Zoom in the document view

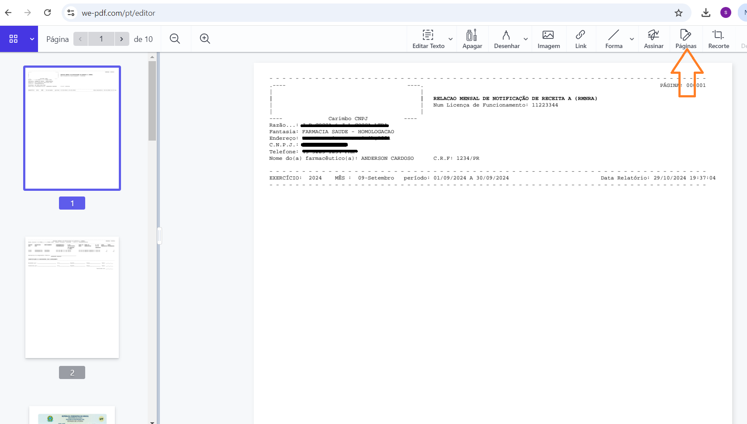(x=205, y=39)
